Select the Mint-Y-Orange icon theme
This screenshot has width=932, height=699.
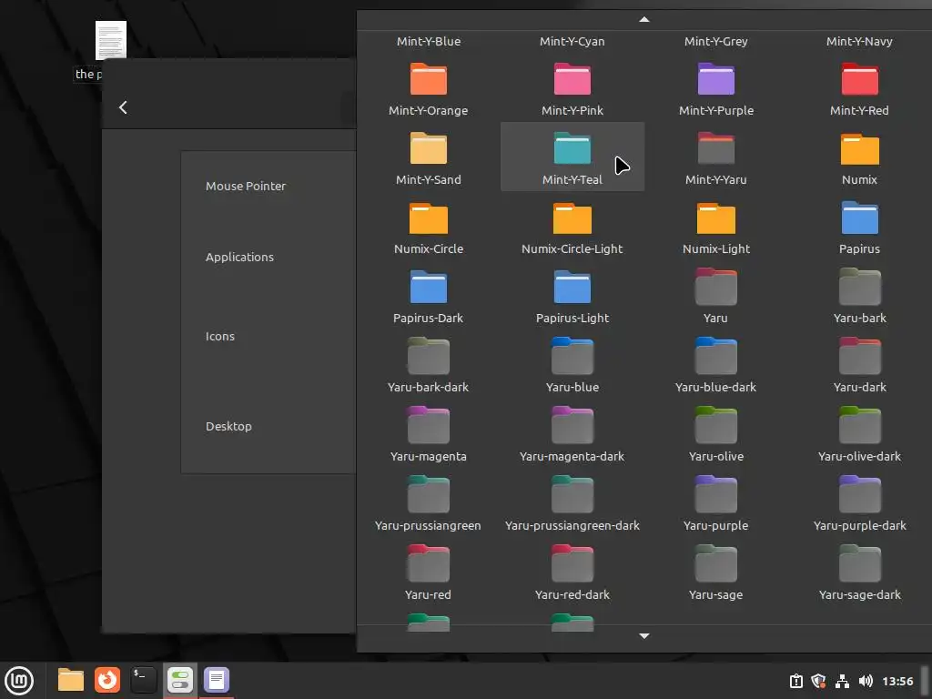pos(428,87)
